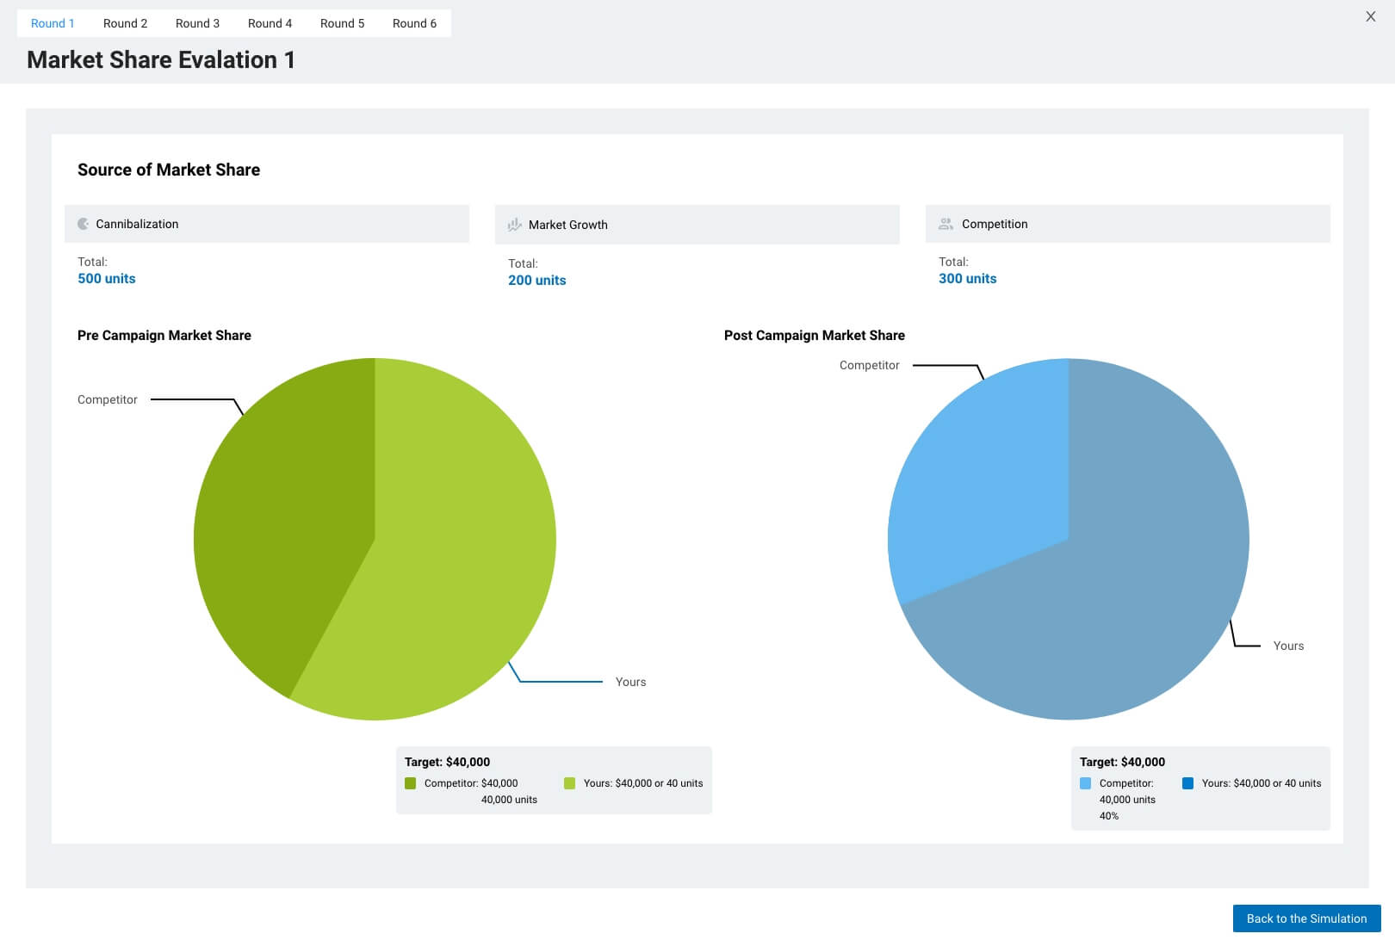Viewport: 1395px width, 946px height.
Task: Close the Market Share Evaluation dialog
Action: [x=1371, y=16]
